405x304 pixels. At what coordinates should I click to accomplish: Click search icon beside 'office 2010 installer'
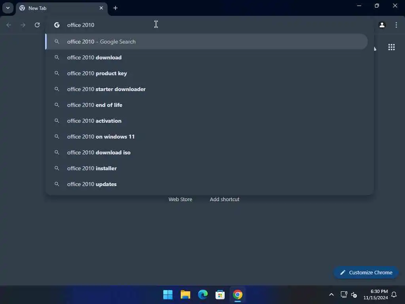pos(57,168)
